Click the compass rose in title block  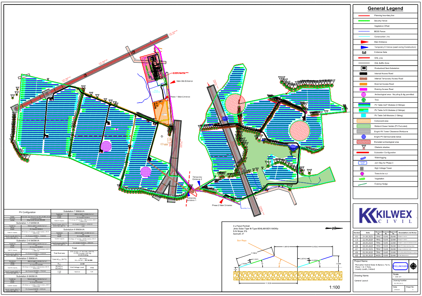pyautogui.click(x=414, y=266)
